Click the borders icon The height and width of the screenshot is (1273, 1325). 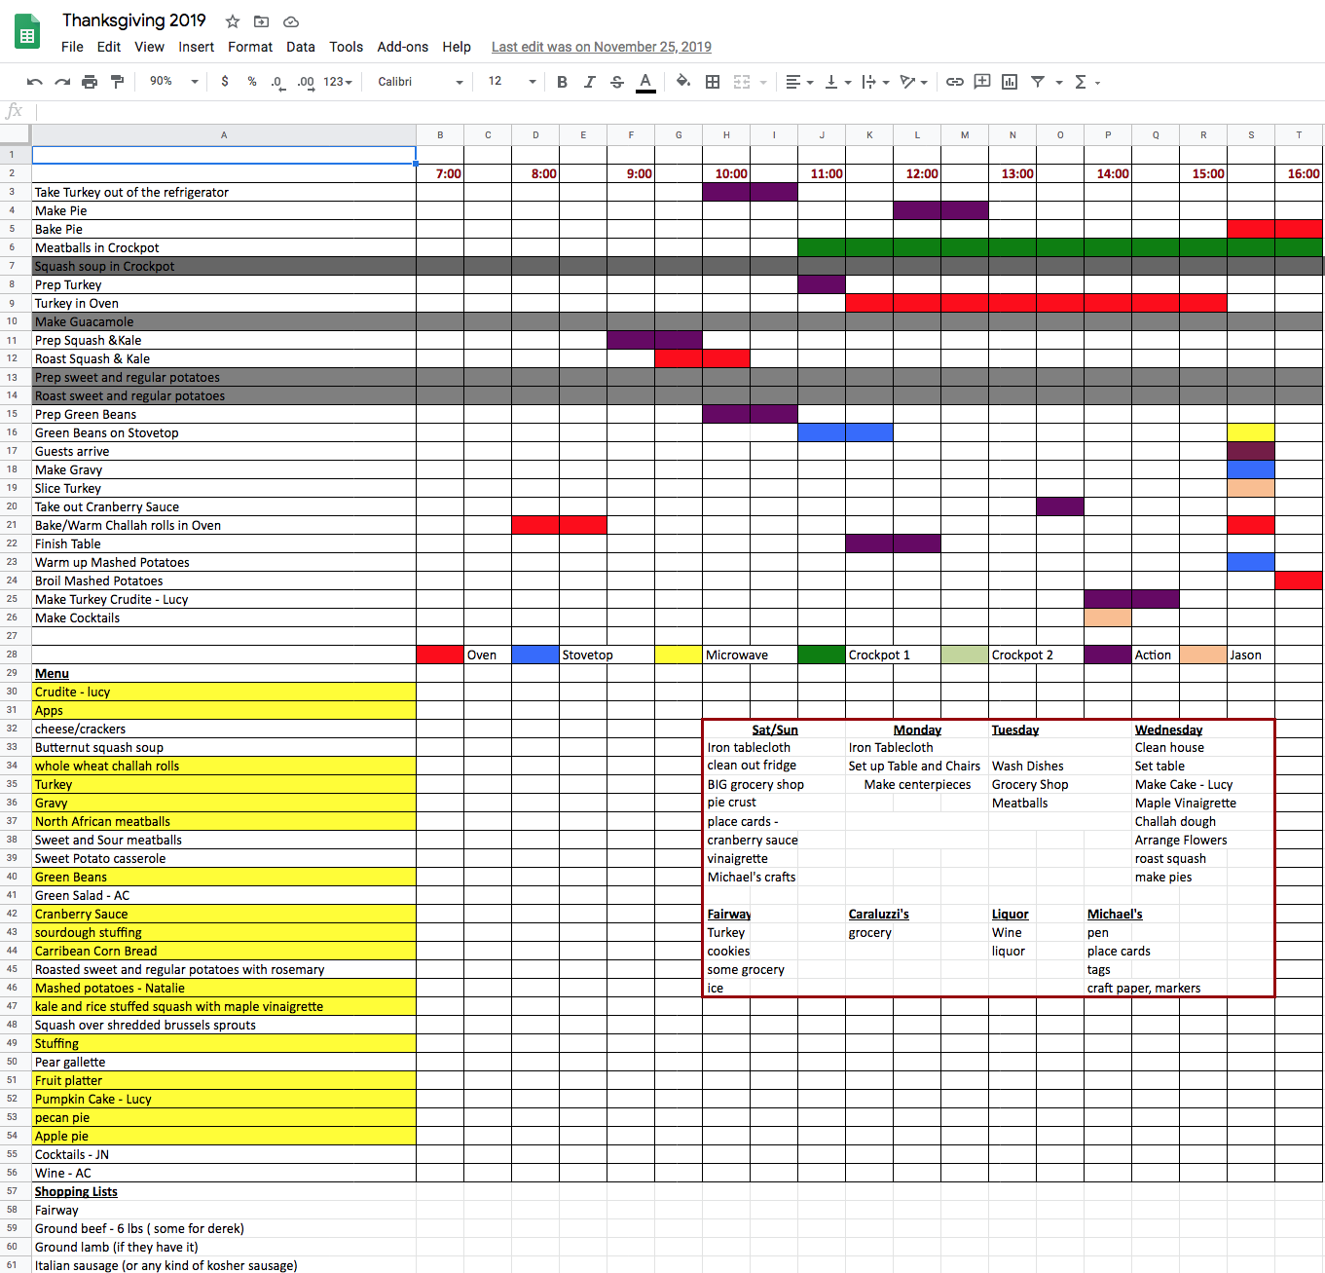coord(713,82)
